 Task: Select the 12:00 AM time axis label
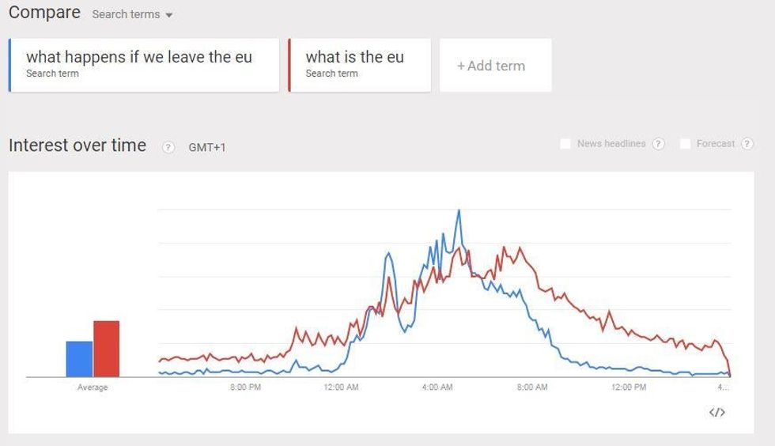tap(341, 387)
